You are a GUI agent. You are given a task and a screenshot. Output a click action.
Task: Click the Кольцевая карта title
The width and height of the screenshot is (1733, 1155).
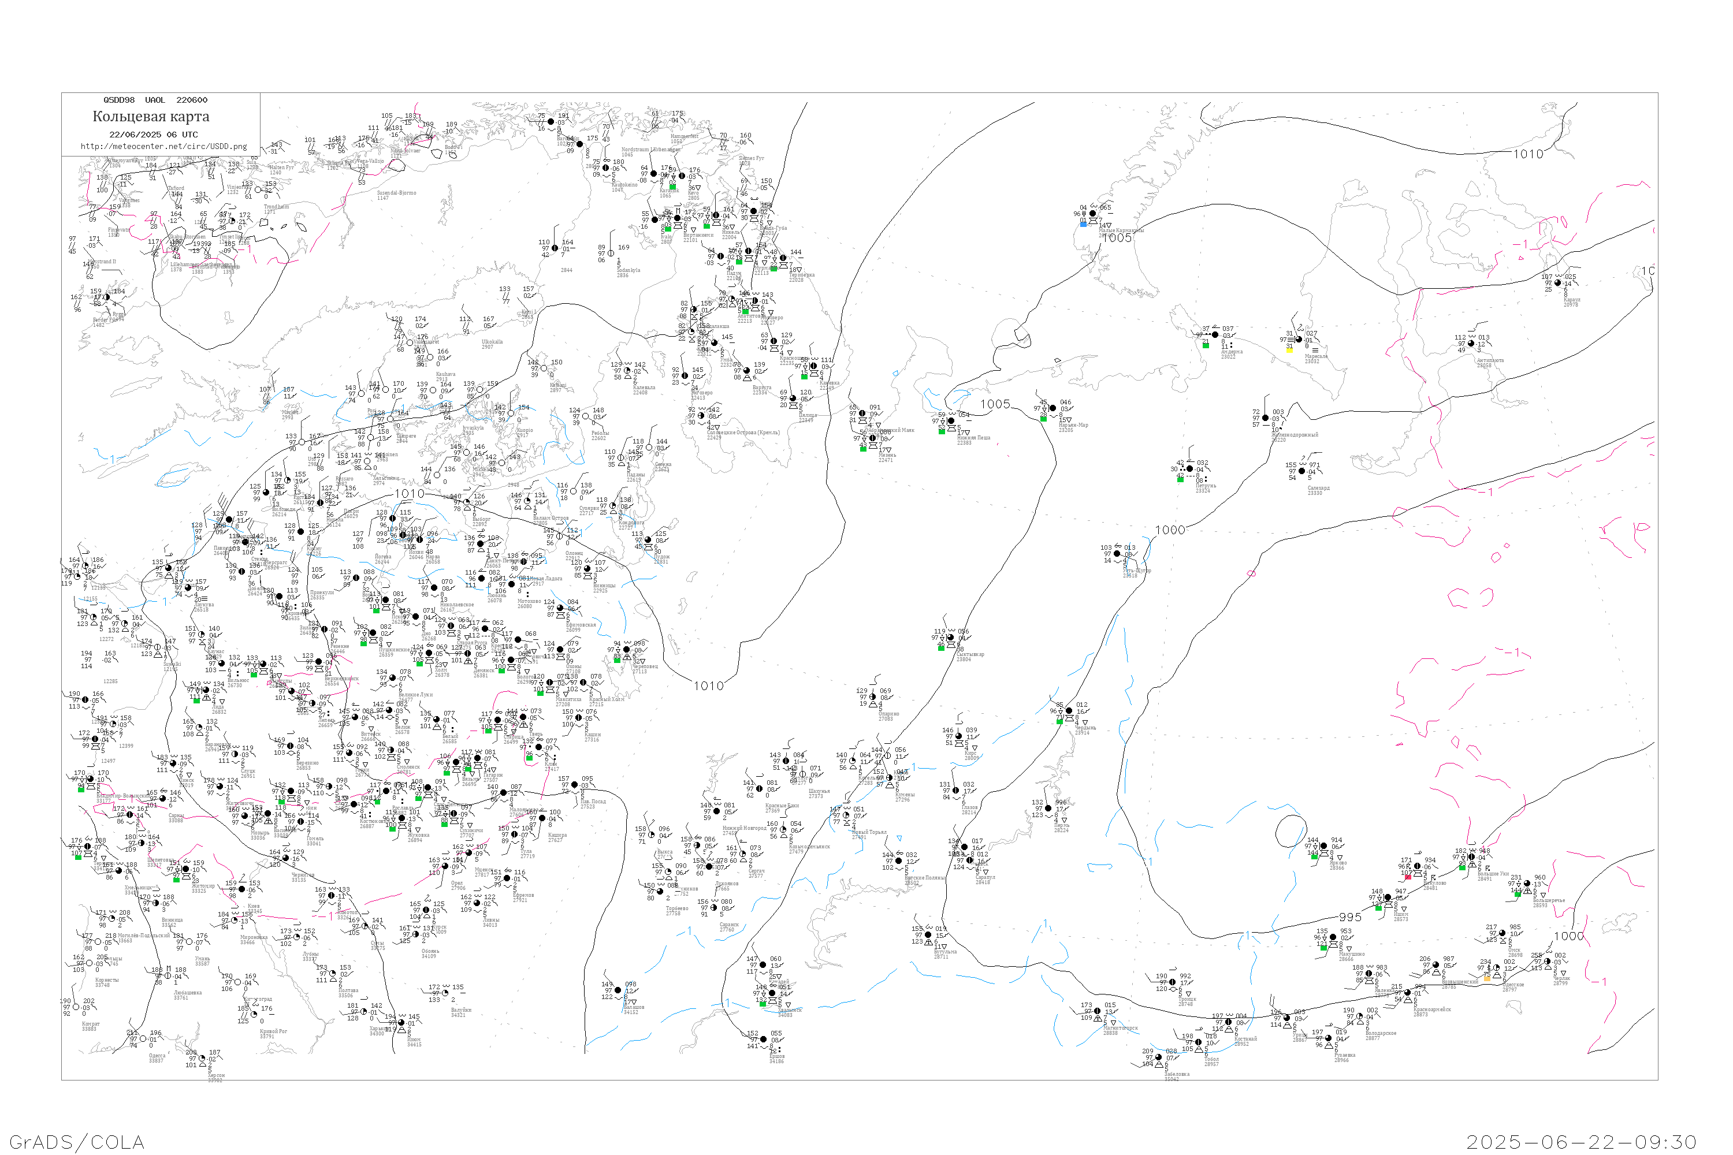(151, 117)
